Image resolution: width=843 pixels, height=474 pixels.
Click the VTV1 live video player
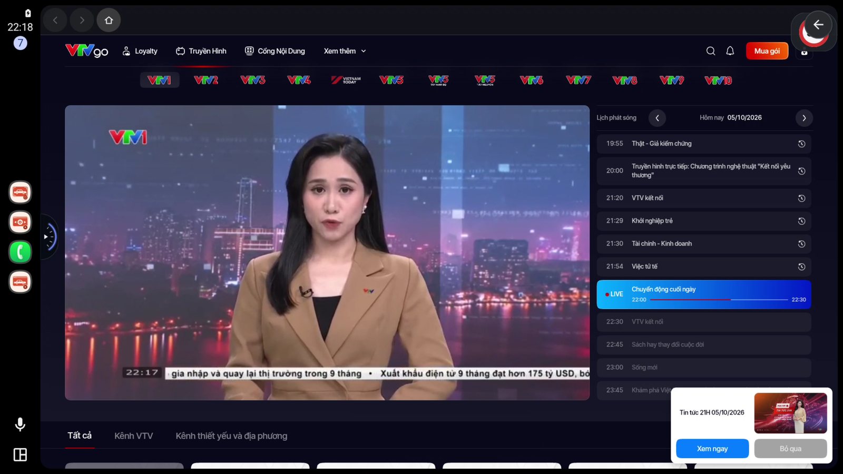click(x=327, y=253)
